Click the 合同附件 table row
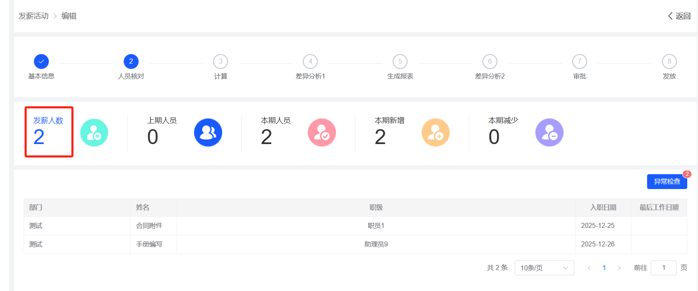The height and width of the screenshot is (291, 698). [x=149, y=226]
